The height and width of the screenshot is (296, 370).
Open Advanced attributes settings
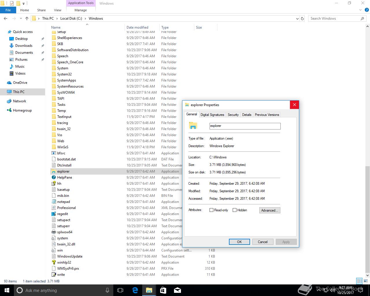click(270, 210)
